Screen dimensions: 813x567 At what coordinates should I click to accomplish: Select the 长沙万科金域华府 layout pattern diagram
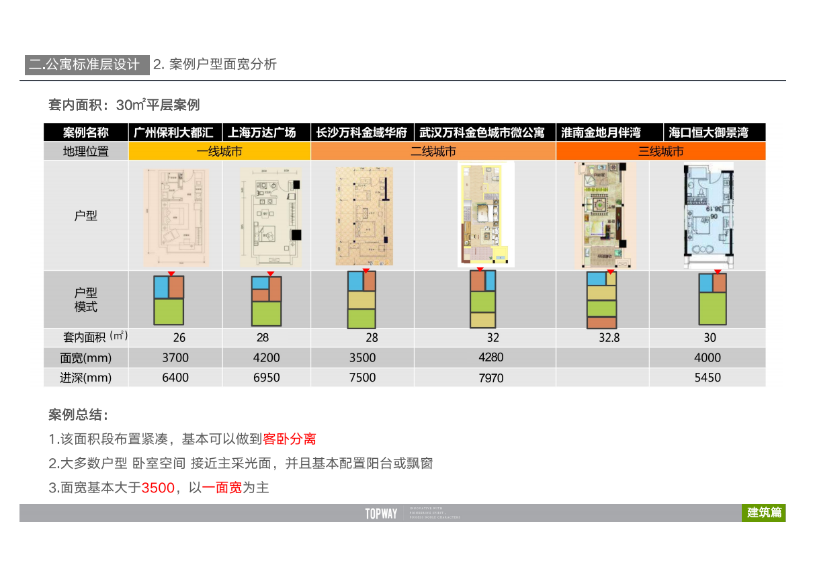click(361, 299)
